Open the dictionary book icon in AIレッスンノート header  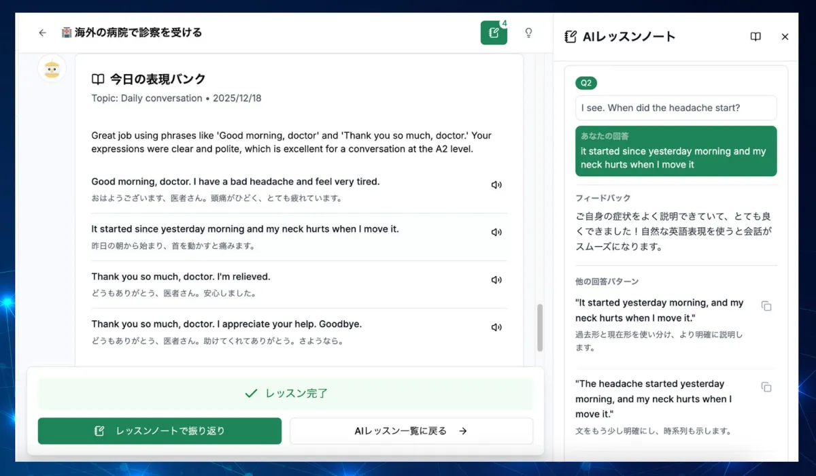755,37
